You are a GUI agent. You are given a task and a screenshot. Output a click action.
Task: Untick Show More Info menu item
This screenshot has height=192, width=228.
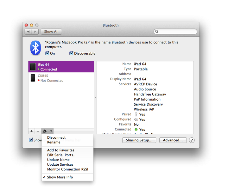[67, 177]
